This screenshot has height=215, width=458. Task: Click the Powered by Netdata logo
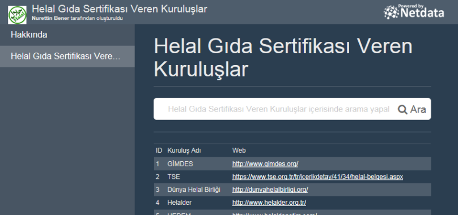point(414,12)
